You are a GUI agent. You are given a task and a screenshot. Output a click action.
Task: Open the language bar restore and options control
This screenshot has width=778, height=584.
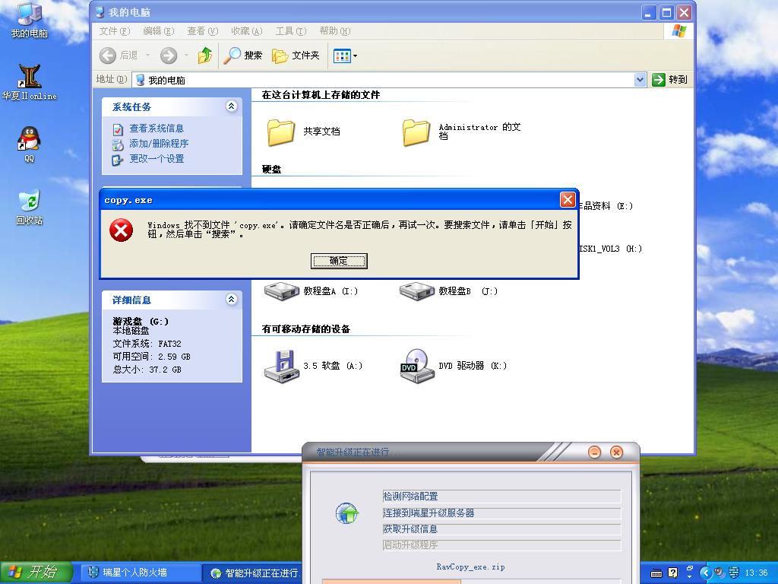point(689,572)
